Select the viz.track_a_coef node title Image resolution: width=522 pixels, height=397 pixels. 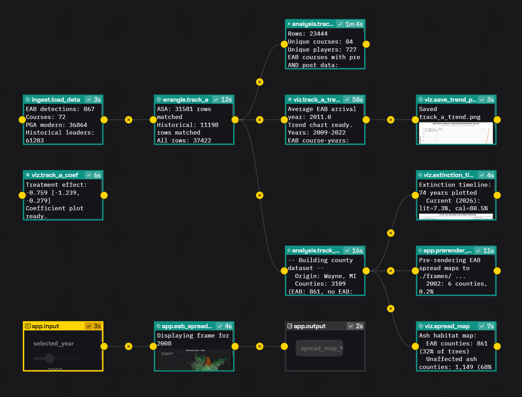click(55, 175)
